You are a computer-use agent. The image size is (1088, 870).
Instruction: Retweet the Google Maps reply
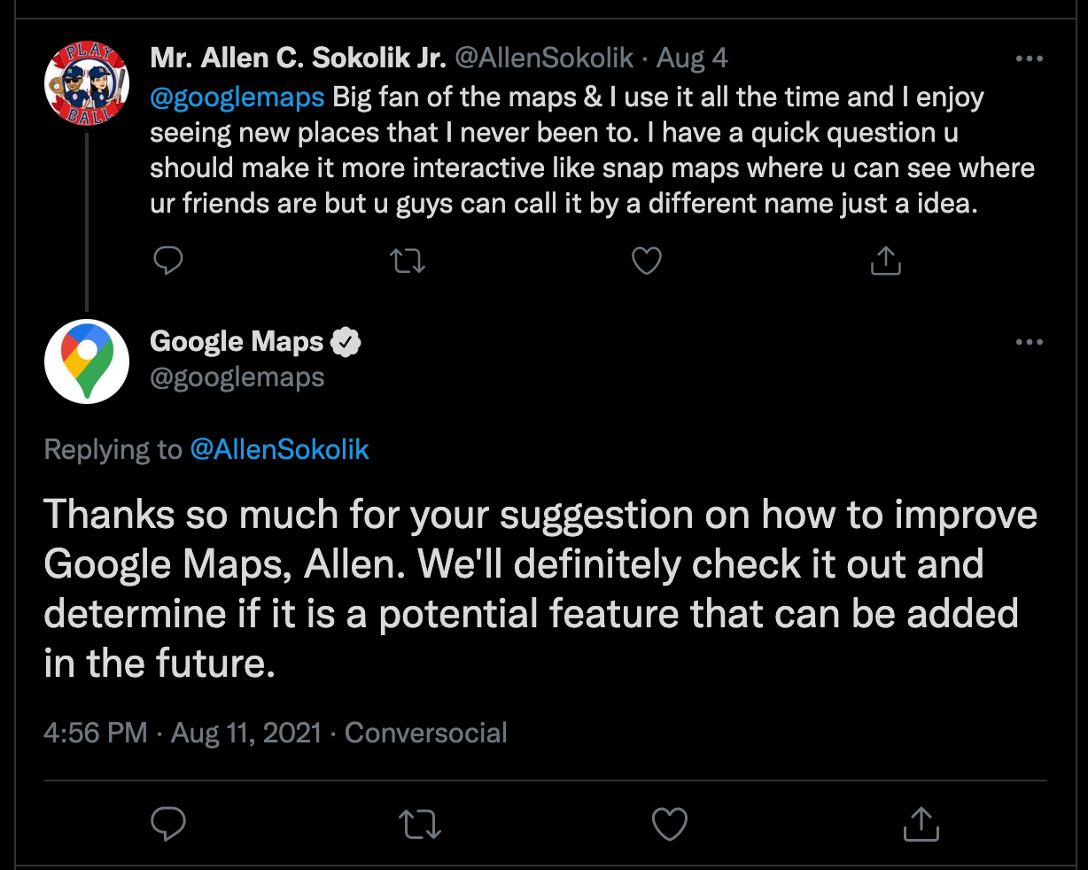pos(419,824)
